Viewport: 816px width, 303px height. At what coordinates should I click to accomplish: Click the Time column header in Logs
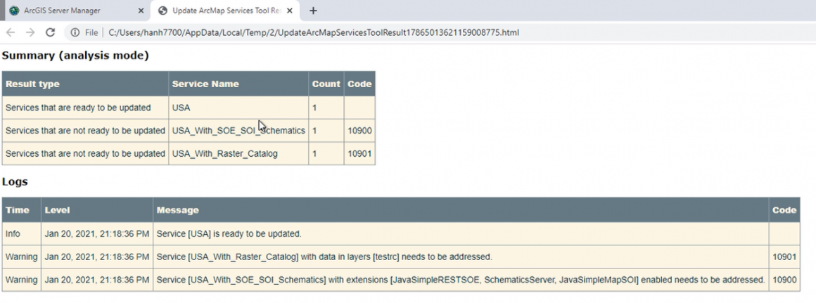(21, 210)
